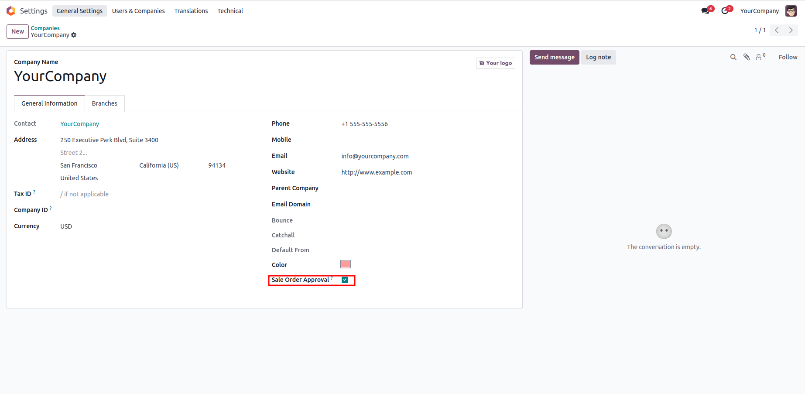Go to next record arrow
The image size is (805, 394).
tap(791, 30)
